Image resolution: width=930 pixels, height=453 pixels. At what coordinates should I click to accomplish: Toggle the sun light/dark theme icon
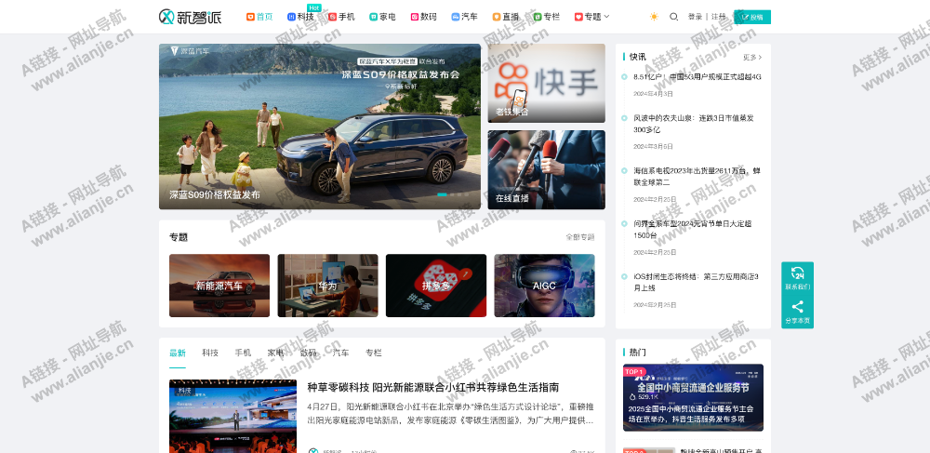pyautogui.click(x=654, y=17)
